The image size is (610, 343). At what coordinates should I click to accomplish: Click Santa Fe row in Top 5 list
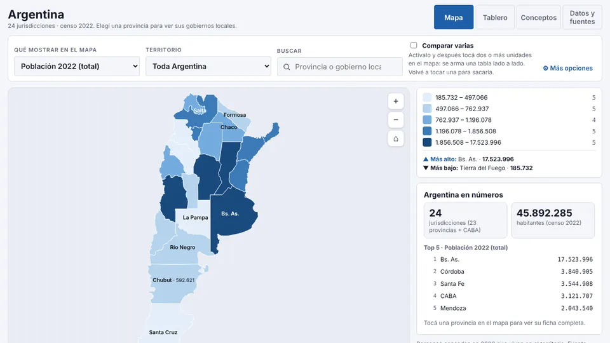click(x=509, y=284)
